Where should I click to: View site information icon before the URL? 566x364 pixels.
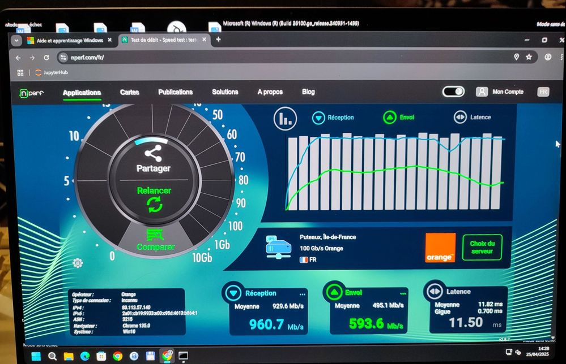point(63,57)
